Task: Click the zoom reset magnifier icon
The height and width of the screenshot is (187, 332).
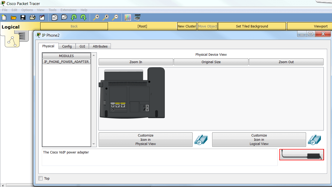Action: point(106,17)
